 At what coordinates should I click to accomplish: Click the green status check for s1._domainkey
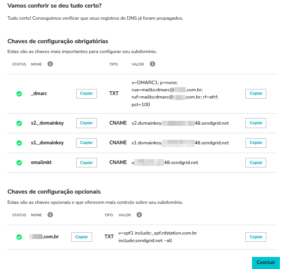point(19,143)
